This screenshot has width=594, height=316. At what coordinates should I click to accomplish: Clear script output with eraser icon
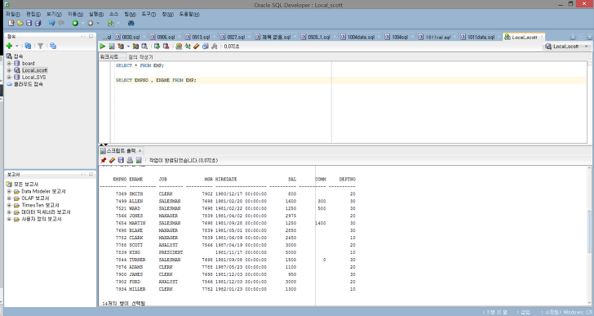(112, 160)
